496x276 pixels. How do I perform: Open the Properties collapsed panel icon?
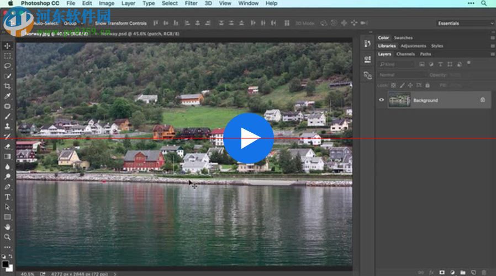pyautogui.click(x=367, y=59)
